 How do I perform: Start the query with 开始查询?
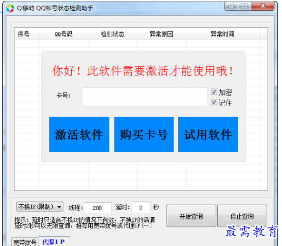(x=191, y=216)
